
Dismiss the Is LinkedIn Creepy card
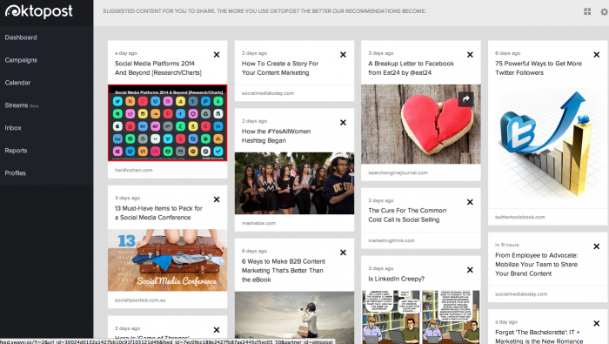click(470, 270)
